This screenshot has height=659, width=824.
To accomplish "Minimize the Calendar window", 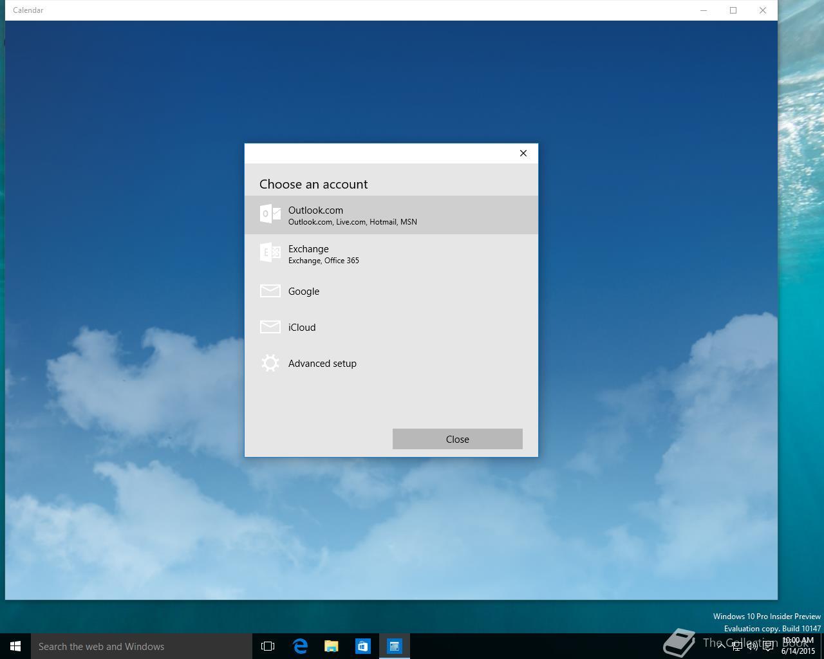I will (x=704, y=10).
